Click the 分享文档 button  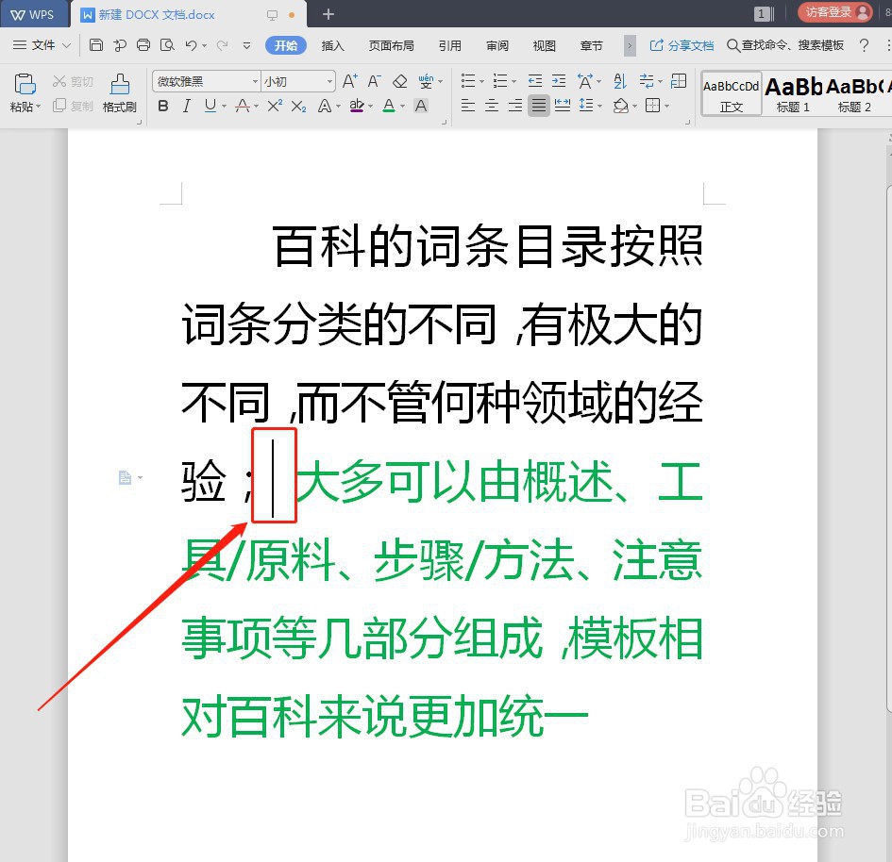[682, 44]
